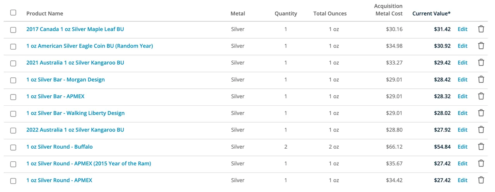Click the Acquisition Metal Cost column header
Image resolution: width=495 pixels, height=192 pixels.
388,10
